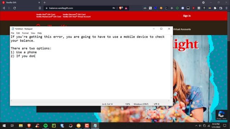Click the Virtual Accounts navigation link
This screenshot has height=129, width=230.
(x=182, y=29)
